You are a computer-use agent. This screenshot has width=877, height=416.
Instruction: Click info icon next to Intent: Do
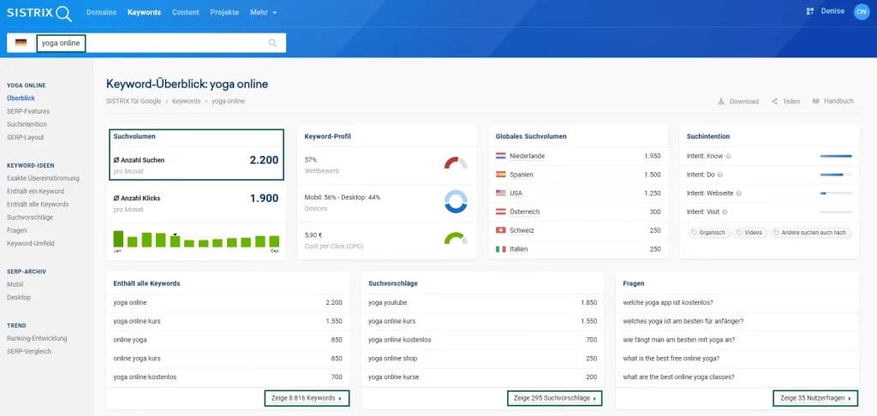(x=719, y=175)
